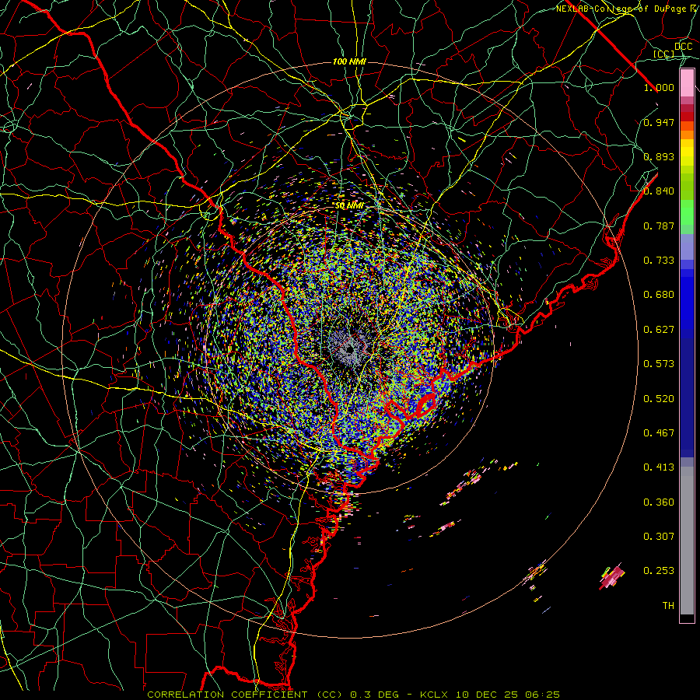This screenshot has width=700, height=700.
Task: Select the red segment of the color bar
Action: [x=687, y=117]
